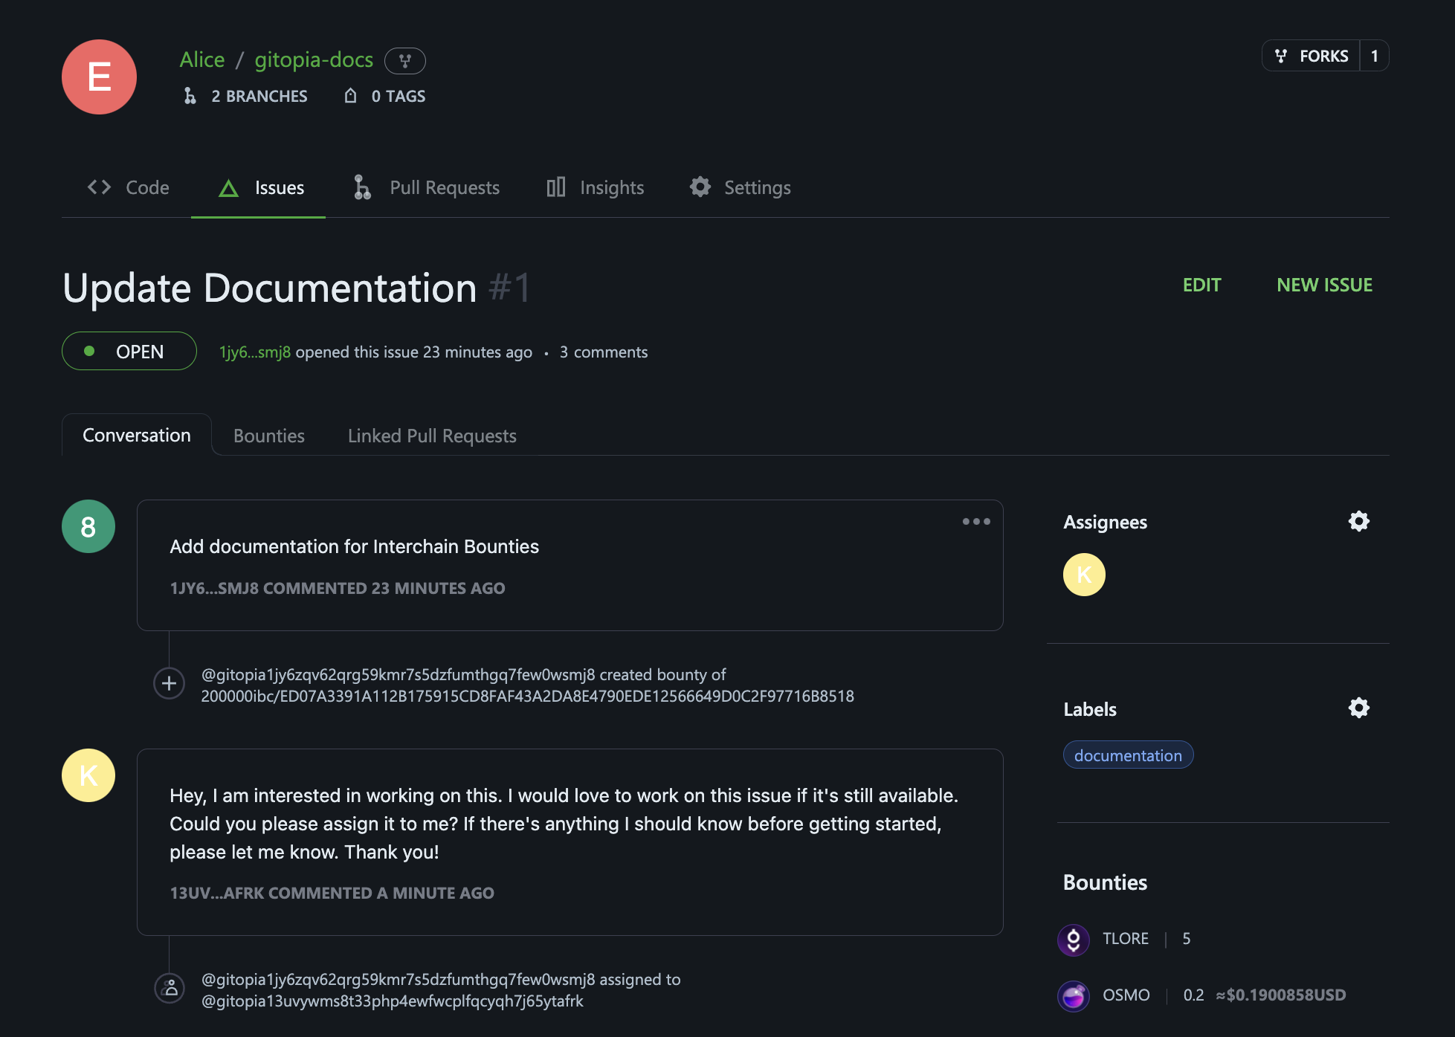Click the Update Documentation issue title
1455x1037 pixels.
tap(269, 288)
